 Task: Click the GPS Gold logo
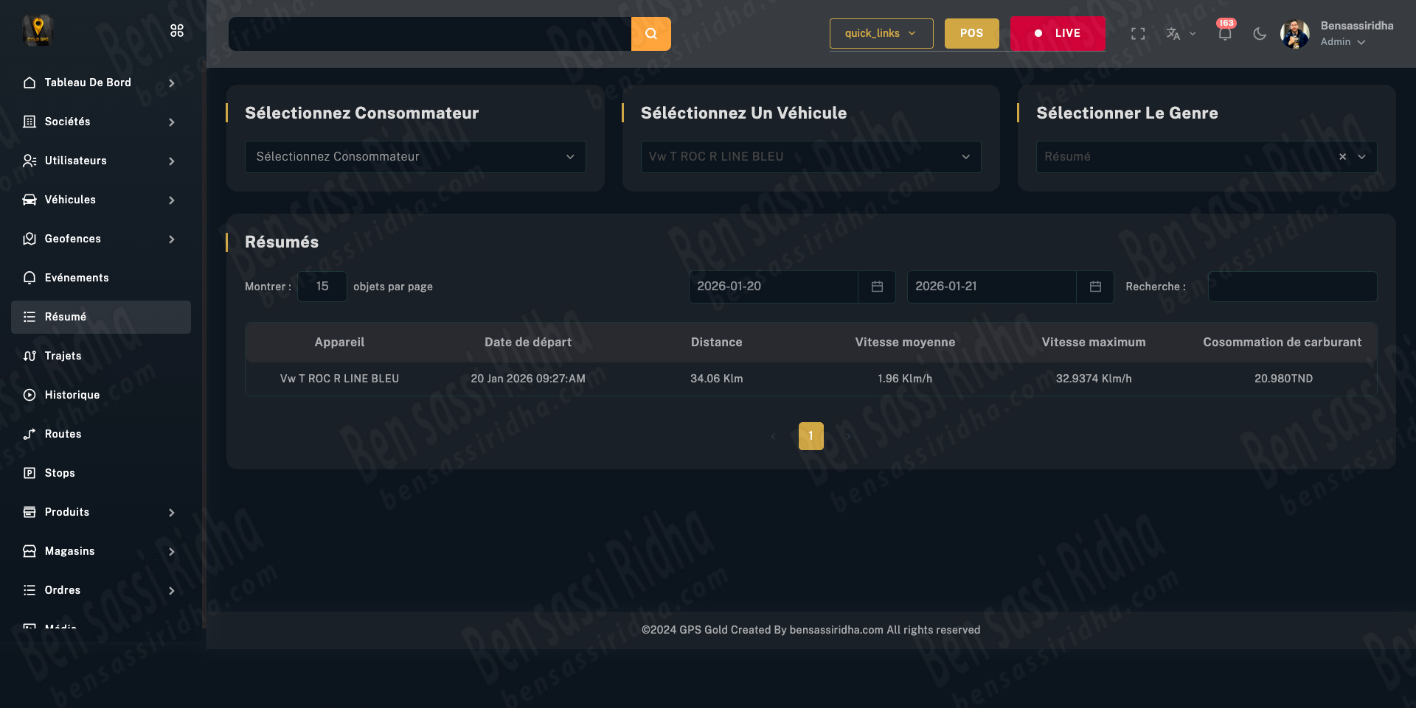pyautogui.click(x=38, y=30)
